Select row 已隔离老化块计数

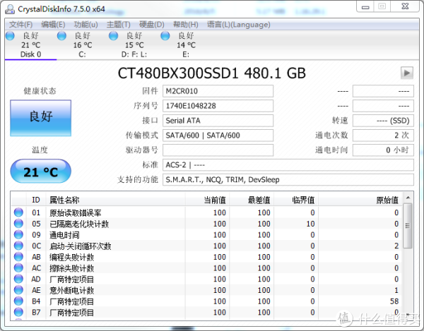pyautogui.click(x=207, y=224)
